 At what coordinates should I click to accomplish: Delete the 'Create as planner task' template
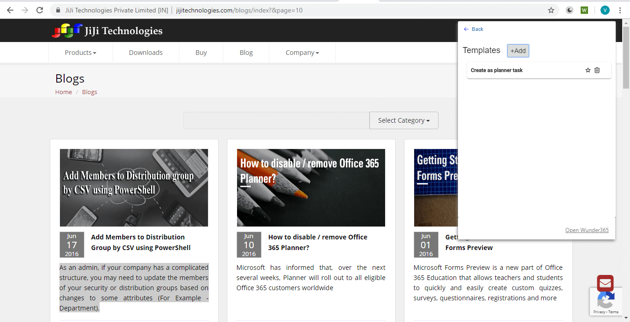tap(597, 70)
